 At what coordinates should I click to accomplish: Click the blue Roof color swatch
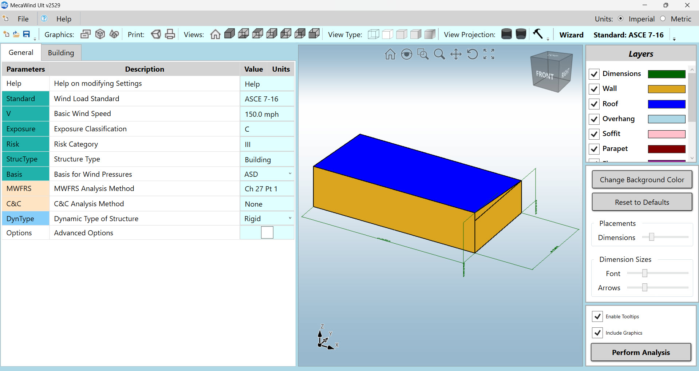click(x=667, y=104)
